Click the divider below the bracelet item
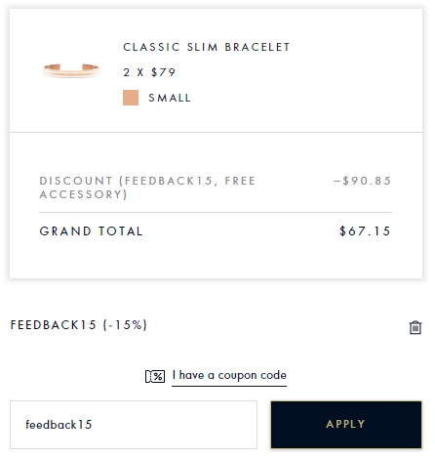The height and width of the screenshot is (459, 435). pos(216,132)
